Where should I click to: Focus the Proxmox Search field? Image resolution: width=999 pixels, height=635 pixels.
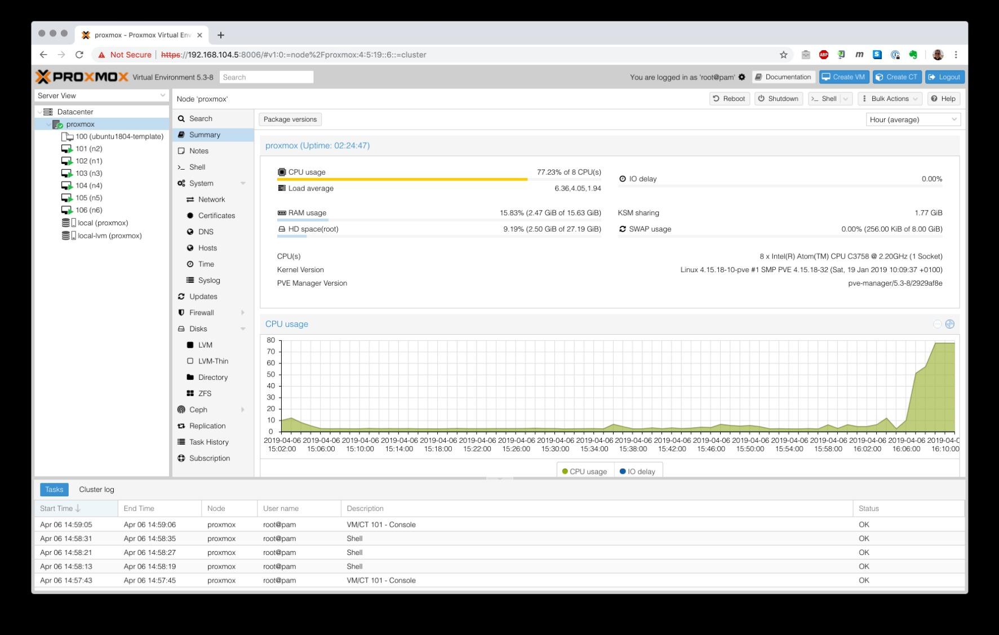click(x=267, y=77)
